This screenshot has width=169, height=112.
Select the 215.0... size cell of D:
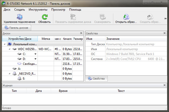click(78, 59)
